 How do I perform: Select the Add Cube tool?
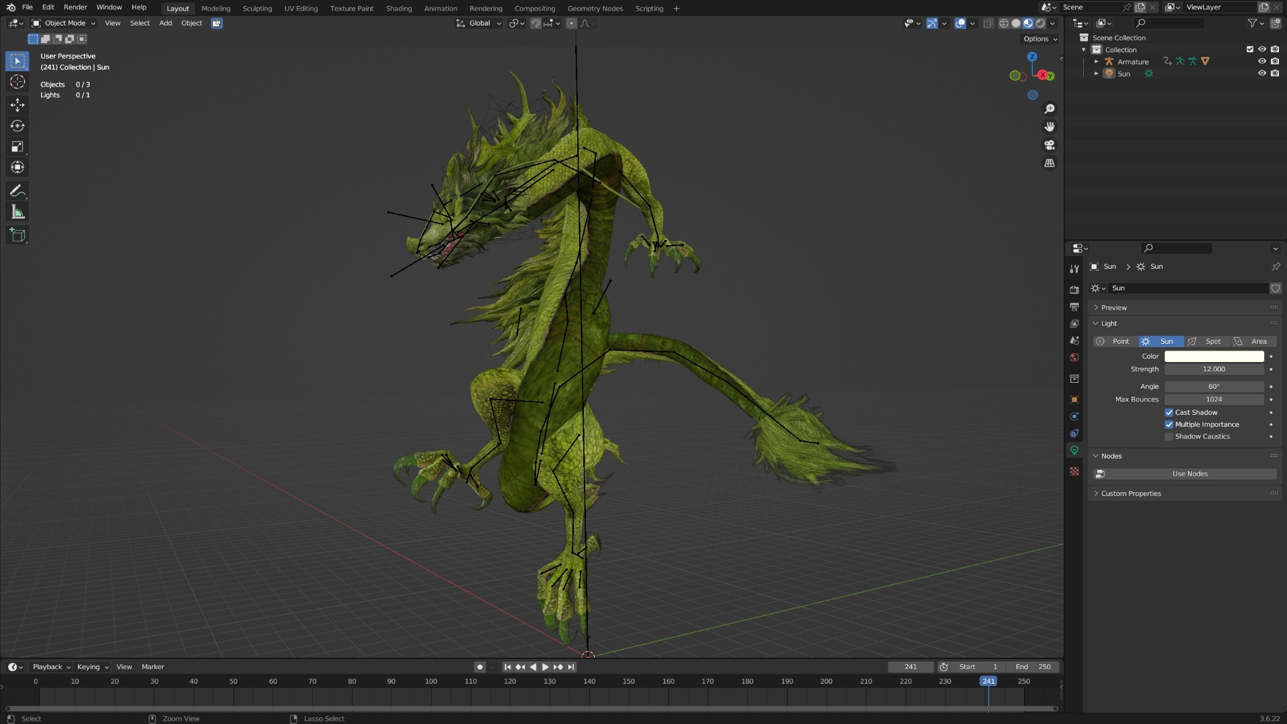point(17,235)
